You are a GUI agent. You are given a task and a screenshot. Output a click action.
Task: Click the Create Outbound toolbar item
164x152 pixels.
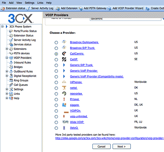click(155, 9)
